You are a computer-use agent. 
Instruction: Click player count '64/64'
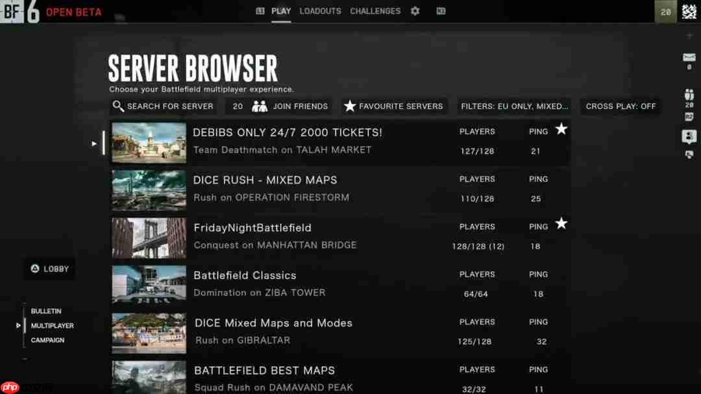coord(476,294)
